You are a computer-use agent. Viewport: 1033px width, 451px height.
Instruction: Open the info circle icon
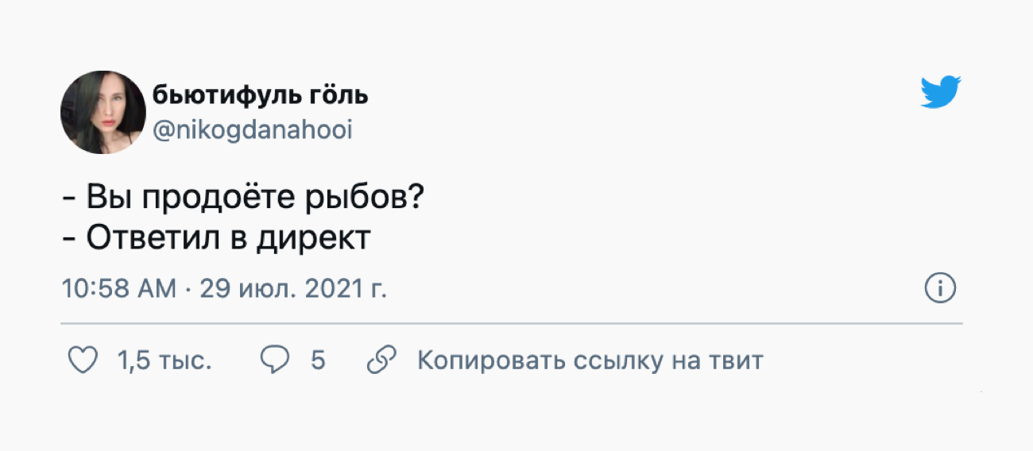[x=941, y=289]
